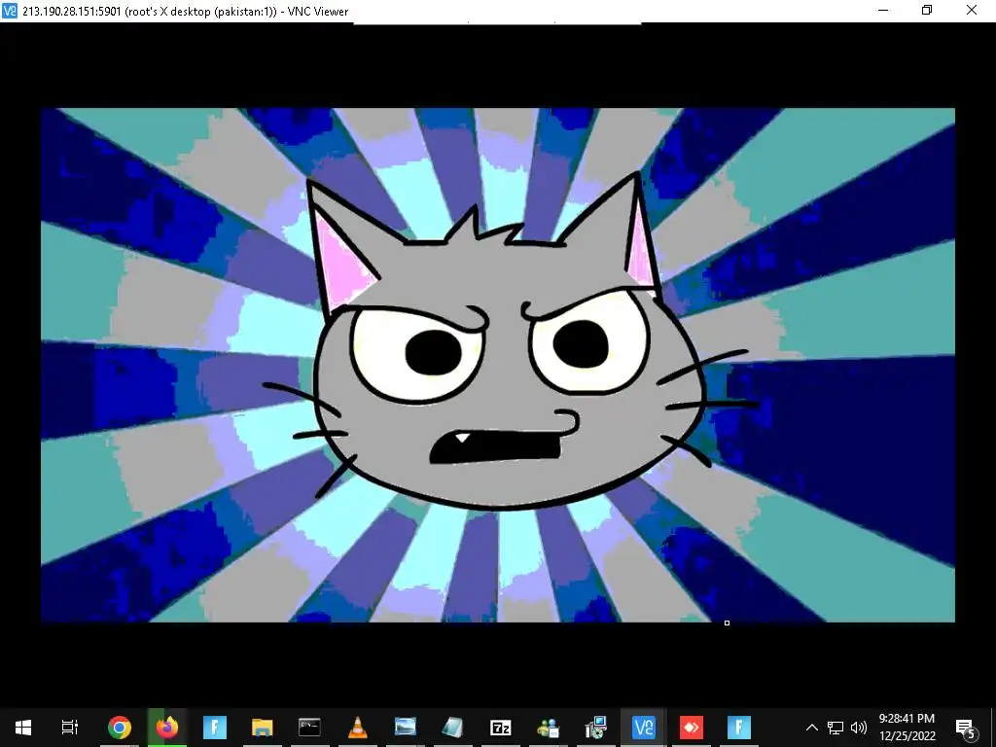Open the clock showing 9:28:41 PM
The height and width of the screenshot is (747, 996).
[907, 728]
